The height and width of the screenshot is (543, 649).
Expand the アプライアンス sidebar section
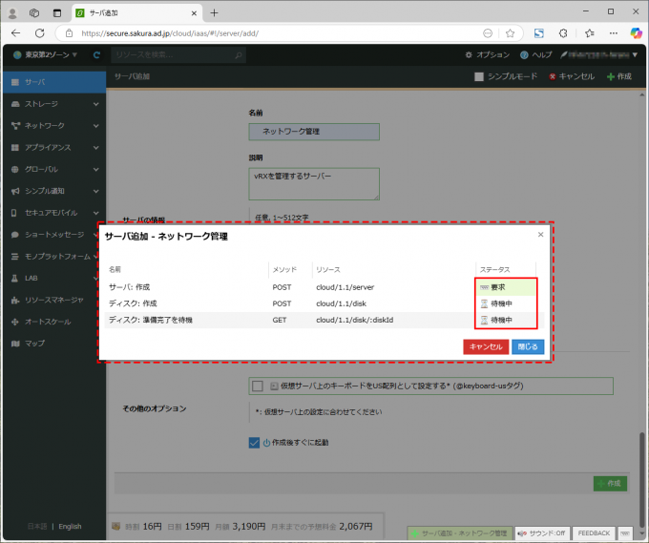click(x=54, y=147)
